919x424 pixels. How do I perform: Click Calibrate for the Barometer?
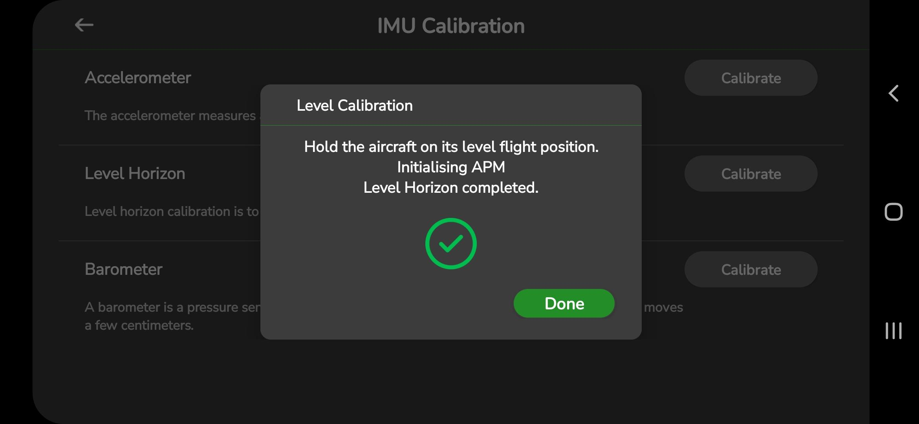coord(751,269)
